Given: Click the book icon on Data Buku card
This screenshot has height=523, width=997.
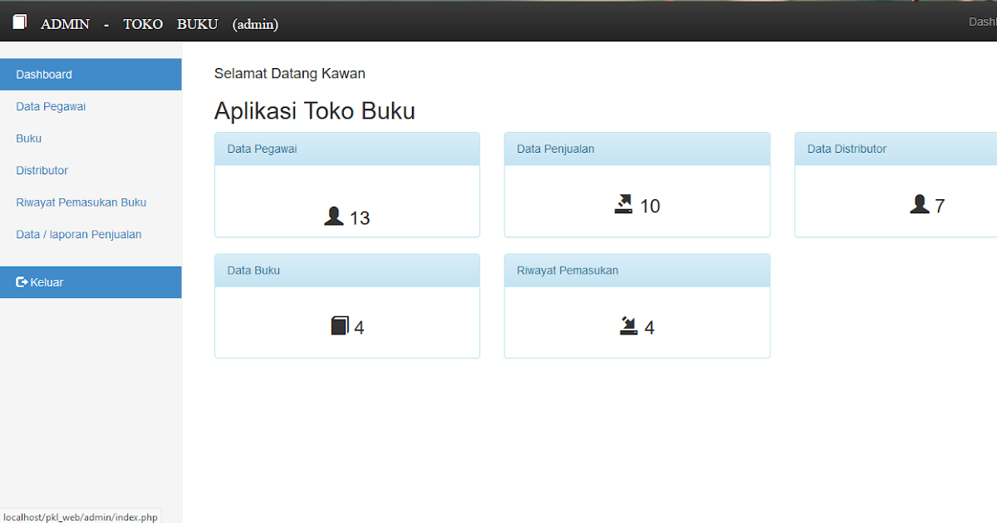Looking at the screenshot, I should [x=339, y=325].
